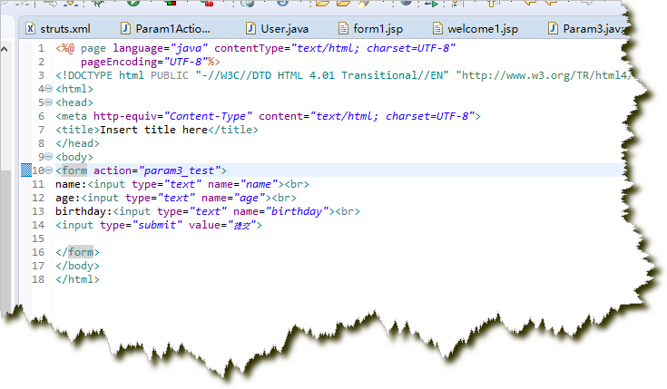Collapse the <html> fold on line 4
The height and width of the screenshot is (389, 667).
coord(49,89)
